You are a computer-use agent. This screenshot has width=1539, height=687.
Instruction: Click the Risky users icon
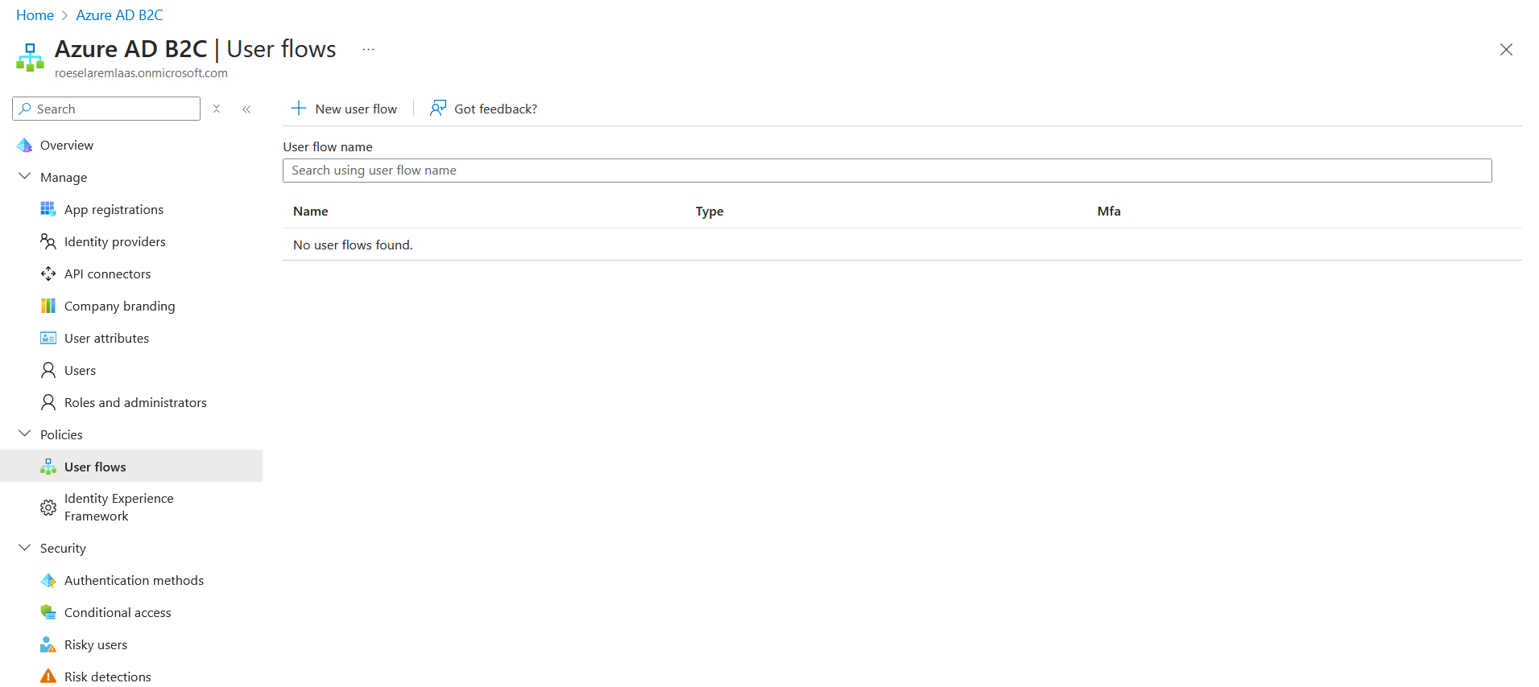tap(48, 644)
